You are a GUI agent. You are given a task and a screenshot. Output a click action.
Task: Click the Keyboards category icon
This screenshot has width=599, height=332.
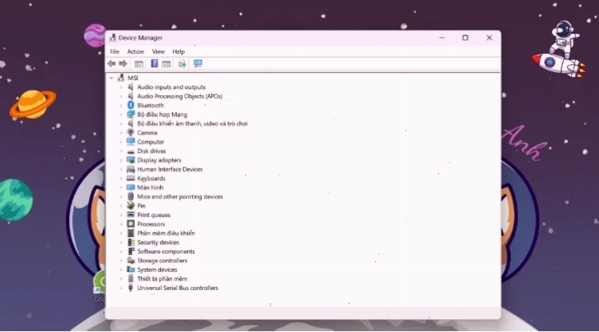tap(131, 178)
